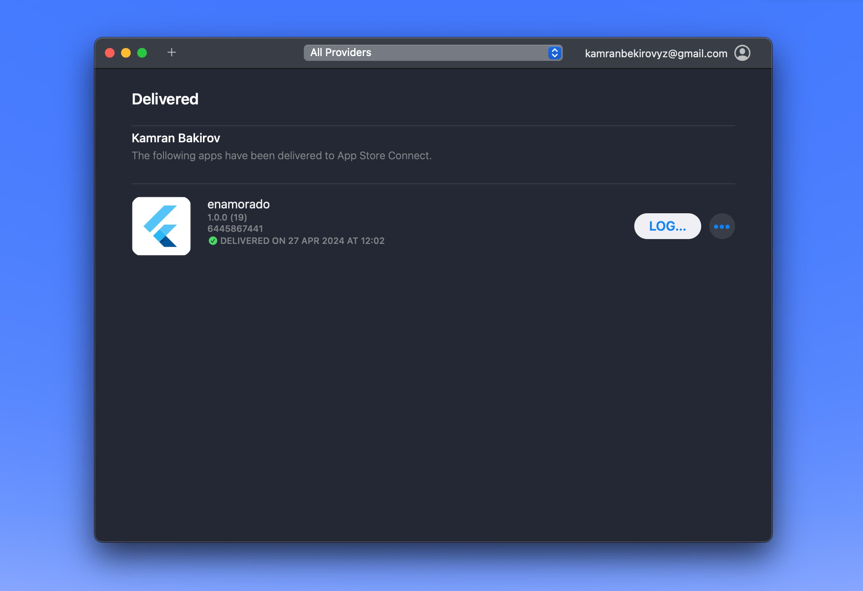Click the Kamran Bakirov provider heading
This screenshot has width=863, height=591.
coord(176,138)
